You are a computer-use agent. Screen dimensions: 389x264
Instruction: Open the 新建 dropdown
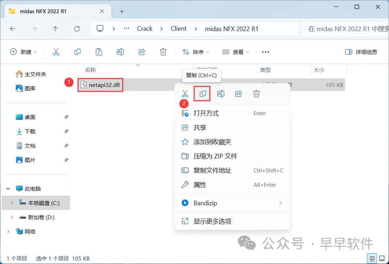coord(23,52)
